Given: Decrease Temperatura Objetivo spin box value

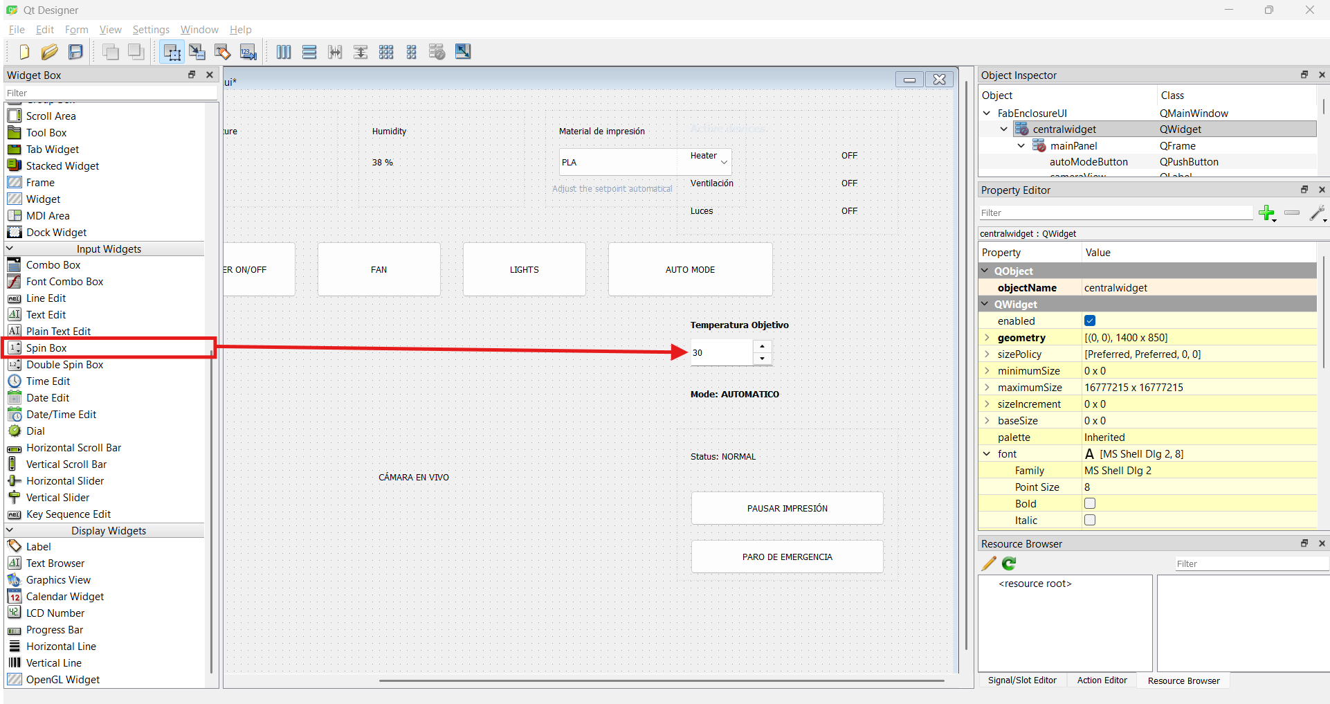Looking at the screenshot, I should pos(762,359).
